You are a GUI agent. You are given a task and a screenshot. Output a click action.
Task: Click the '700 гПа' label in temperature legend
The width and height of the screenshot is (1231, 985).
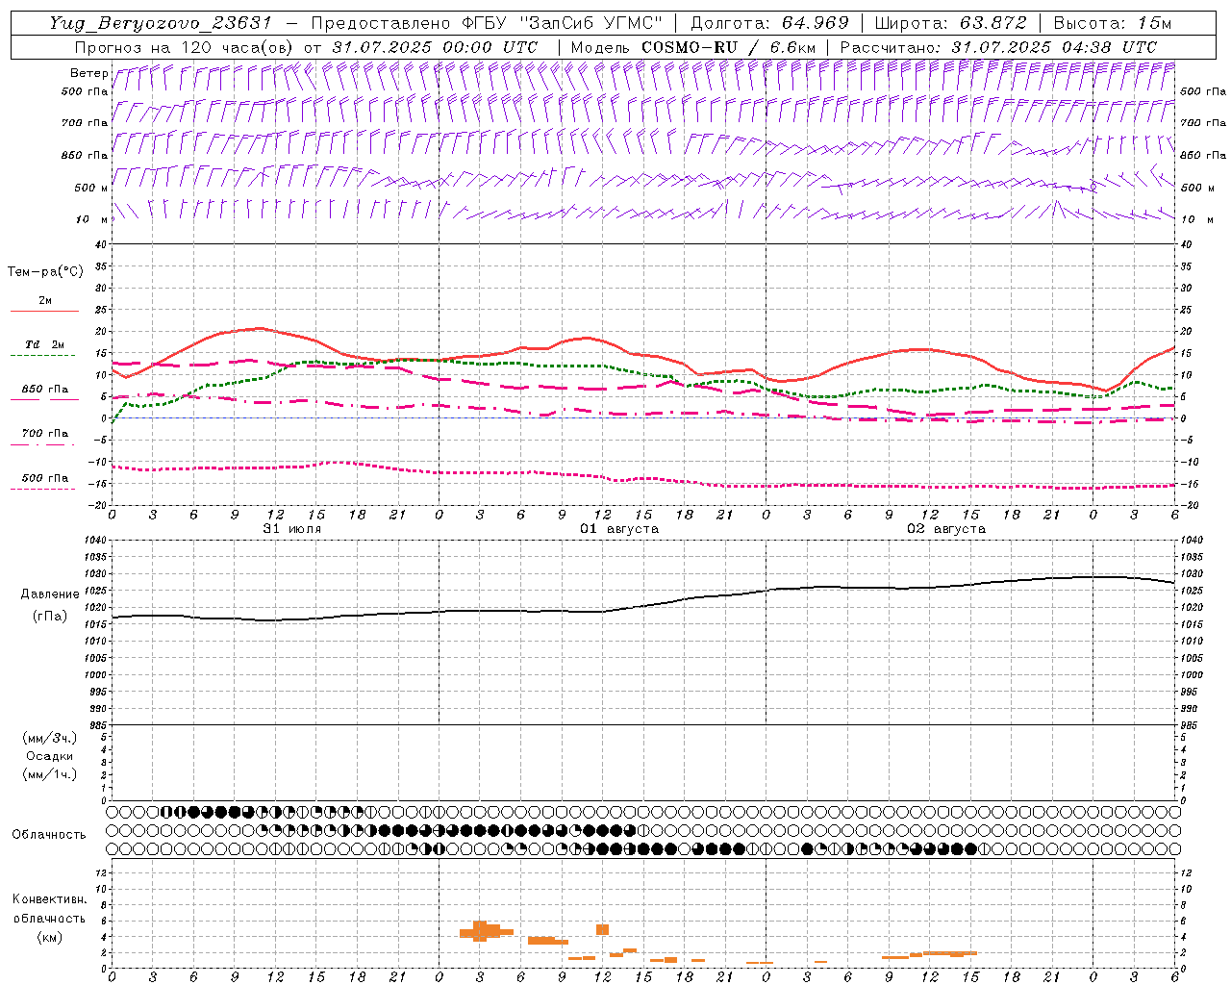pyautogui.click(x=45, y=434)
